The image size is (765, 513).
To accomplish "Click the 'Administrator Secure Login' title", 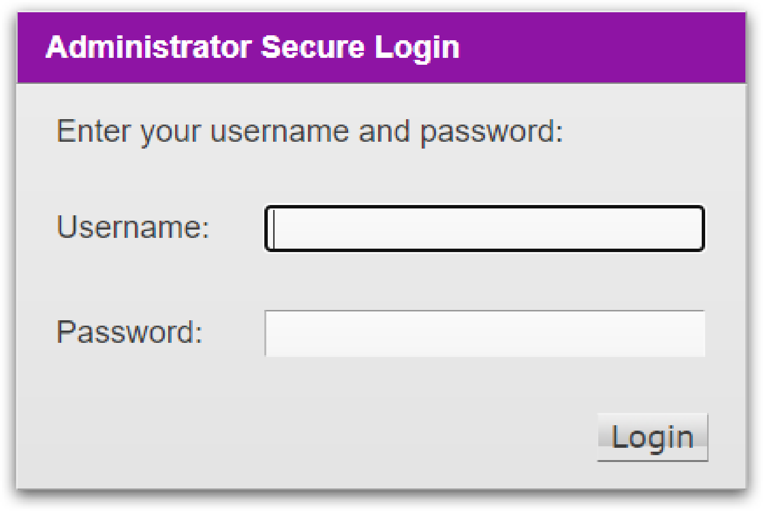I will pyautogui.click(x=253, y=48).
